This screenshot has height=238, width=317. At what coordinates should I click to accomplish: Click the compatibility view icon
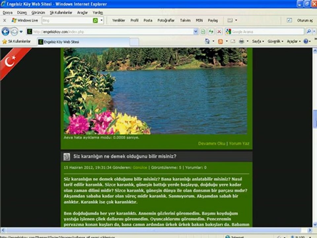click(203, 32)
